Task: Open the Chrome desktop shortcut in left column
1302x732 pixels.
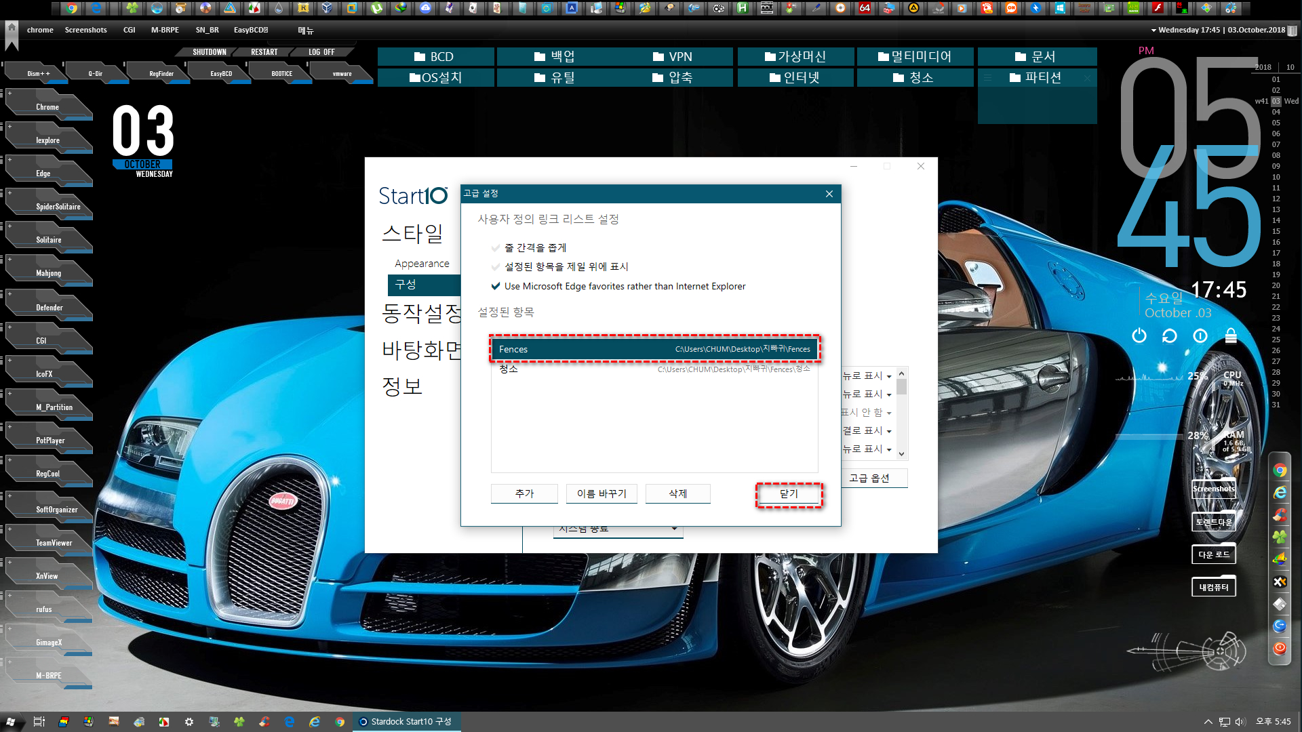Action: [x=47, y=106]
